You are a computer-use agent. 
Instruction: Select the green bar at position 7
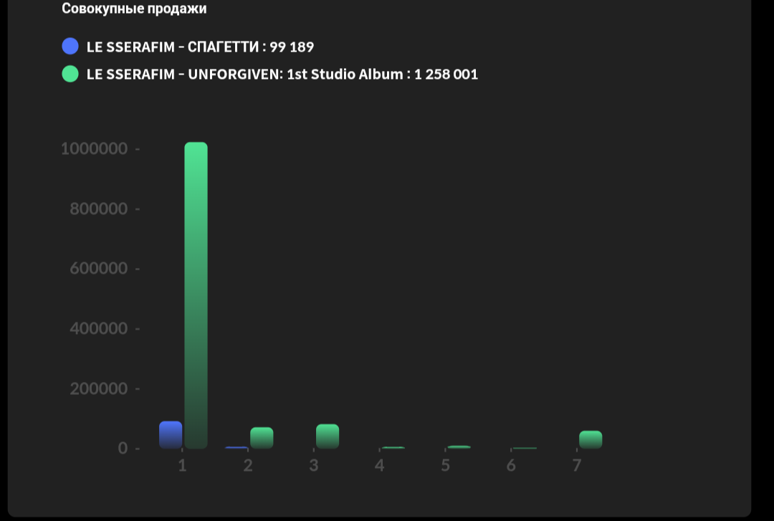click(591, 439)
